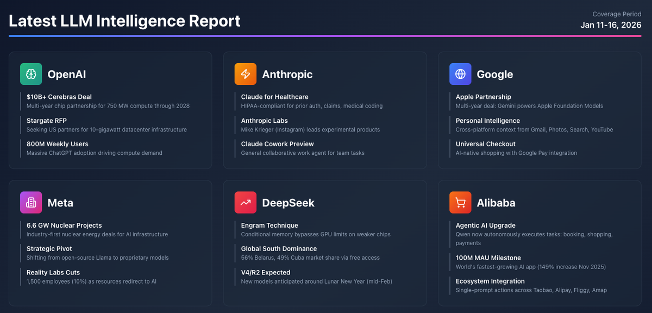Click the OpenAI brain icon

point(31,74)
